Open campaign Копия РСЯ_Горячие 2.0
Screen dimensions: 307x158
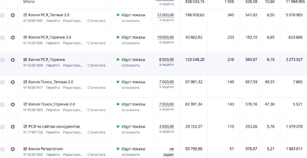(x=50, y=37)
